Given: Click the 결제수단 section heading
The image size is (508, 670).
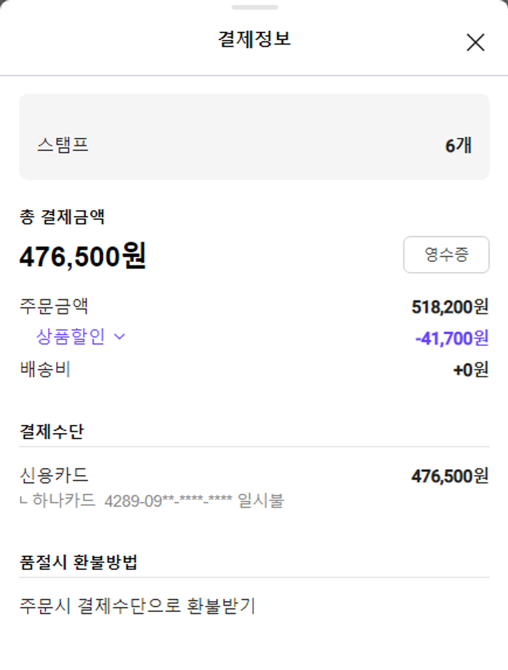Looking at the screenshot, I should tap(52, 431).
